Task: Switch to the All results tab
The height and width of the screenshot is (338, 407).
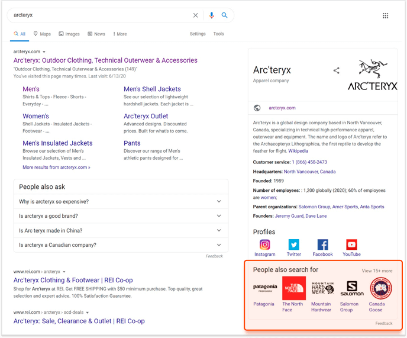Action: click(x=20, y=34)
